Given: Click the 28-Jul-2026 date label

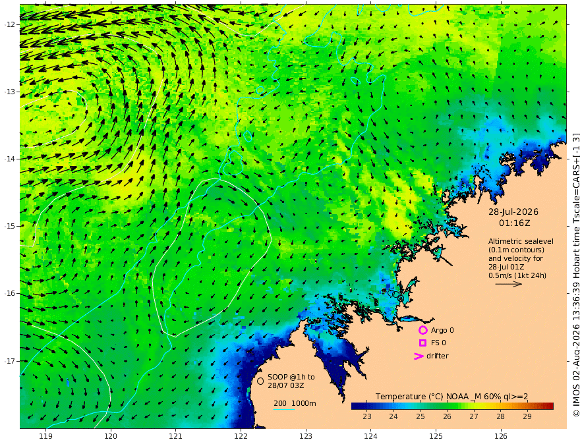Looking at the screenshot, I should tap(513, 211).
